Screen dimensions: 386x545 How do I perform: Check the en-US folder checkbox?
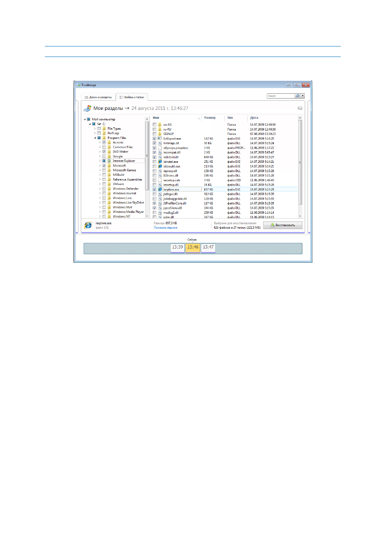tap(154, 125)
